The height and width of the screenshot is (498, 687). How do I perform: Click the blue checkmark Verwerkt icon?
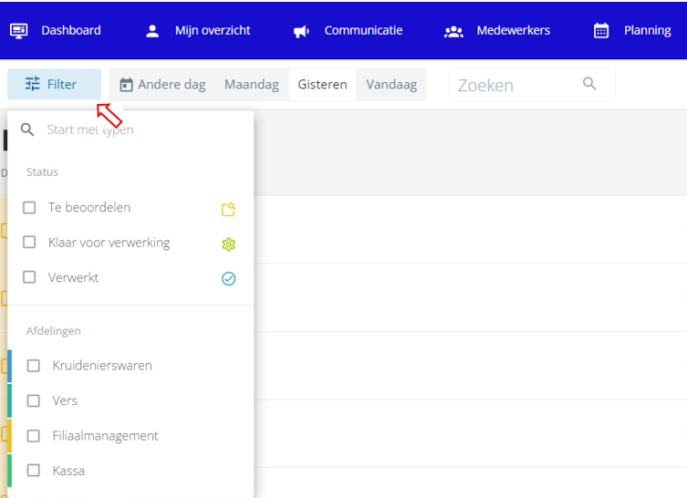228,278
